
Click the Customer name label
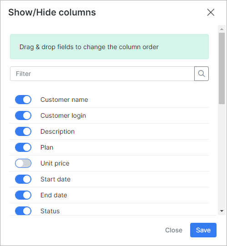[x=64, y=100]
